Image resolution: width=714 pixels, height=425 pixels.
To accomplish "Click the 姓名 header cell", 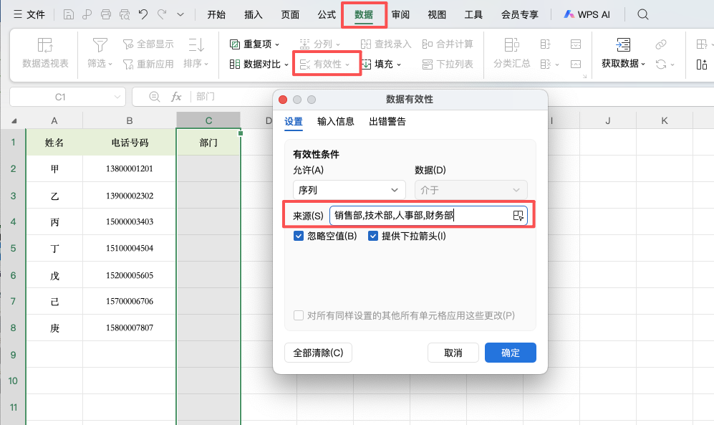I will tap(54, 143).
